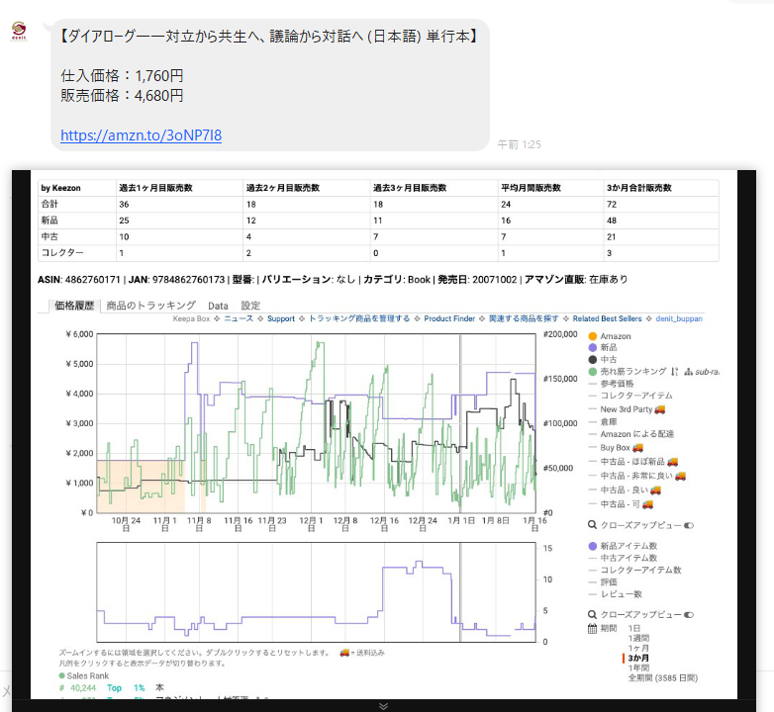Toggle the upper クローズアップビュー switch
The height and width of the screenshot is (712, 774).
pyautogui.click(x=689, y=526)
